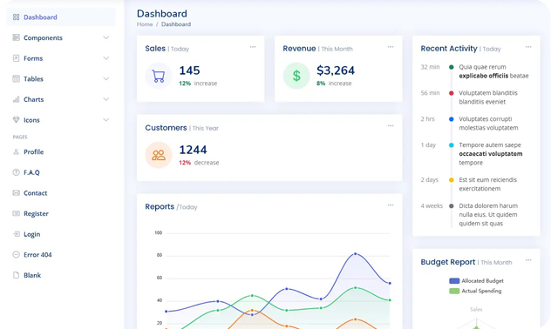Click the Tables layout icon

pyautogui.click(x=16, y=78)
